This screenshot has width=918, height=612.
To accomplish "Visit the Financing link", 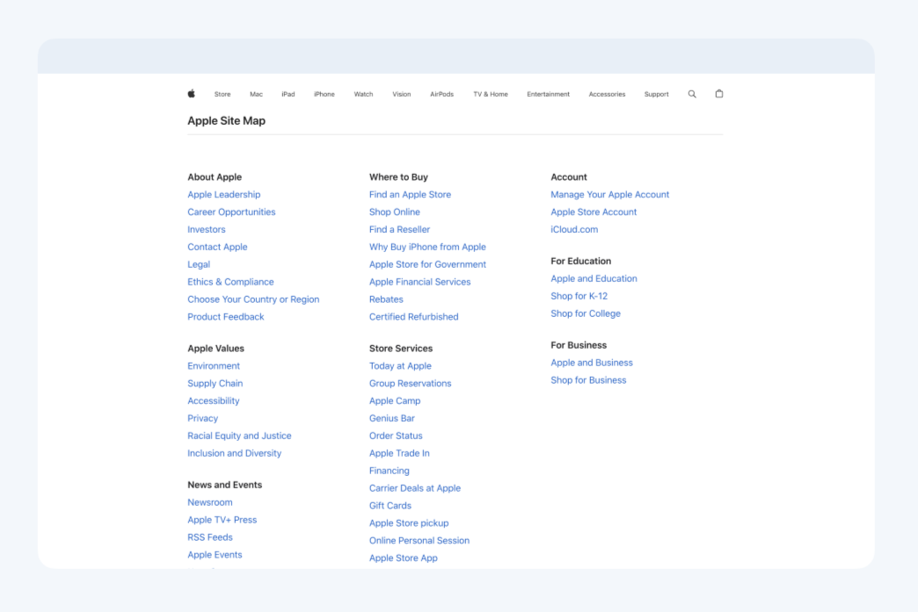I will point(390,472).
